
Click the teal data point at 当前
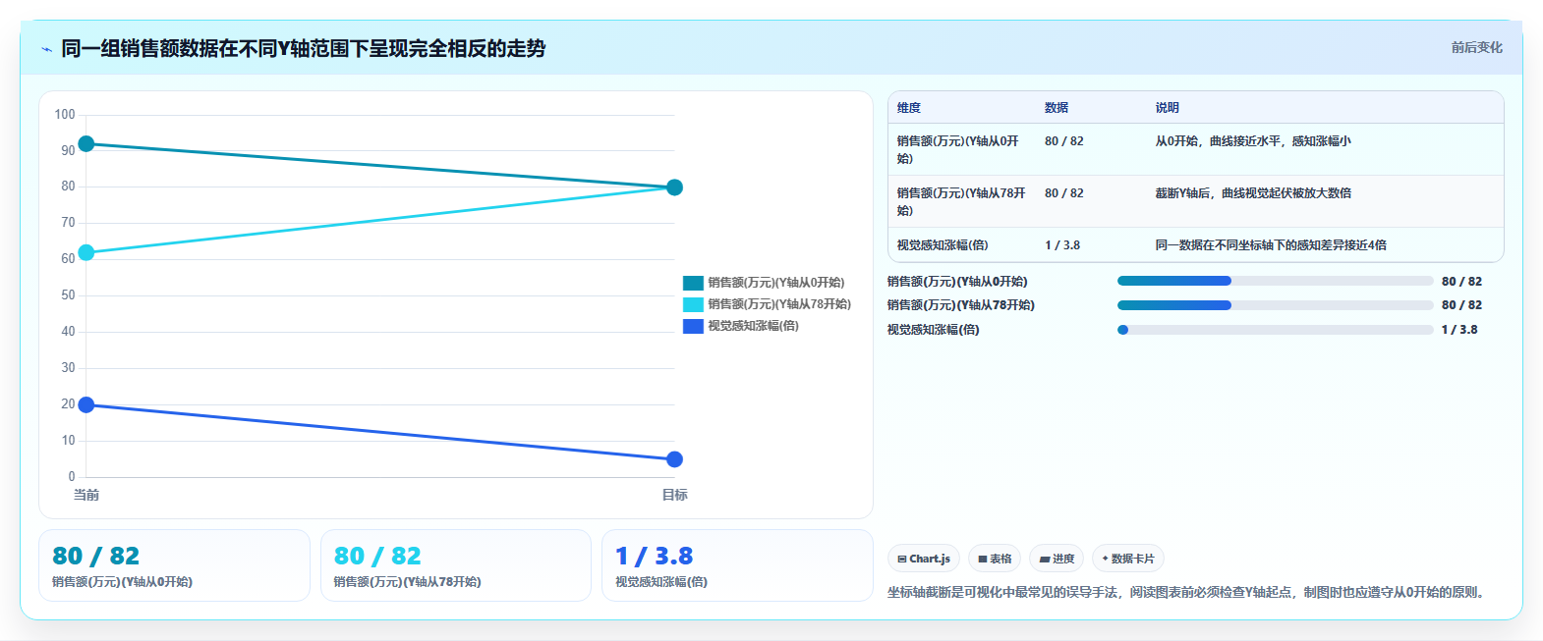tap(86, 144)
